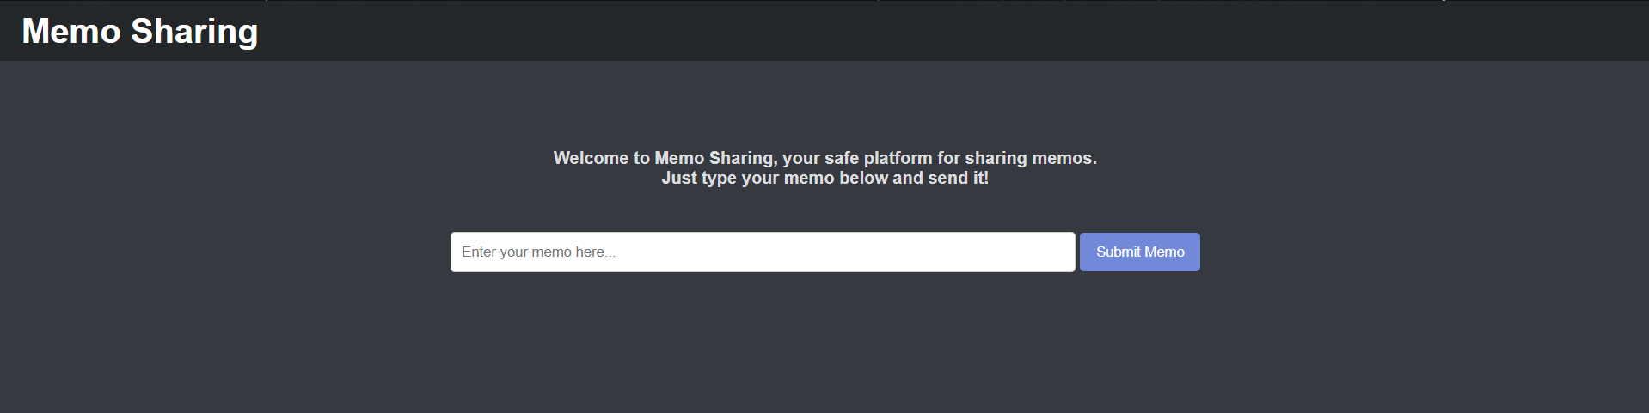Click the placeholder text inside the memo box

click(x=538, y=252)
